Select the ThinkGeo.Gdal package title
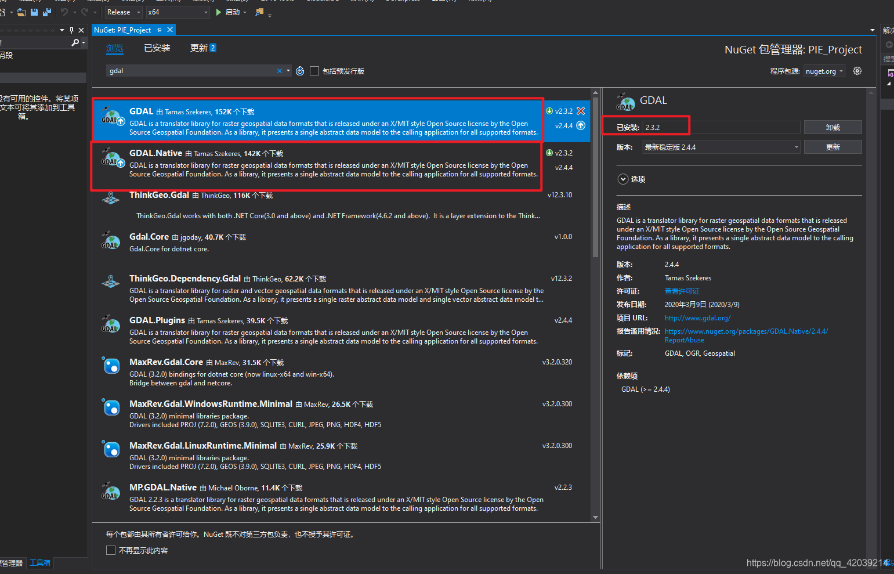 tap(159, 195)
